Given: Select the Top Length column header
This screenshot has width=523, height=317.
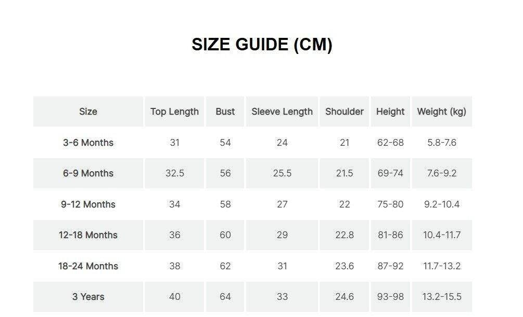Looking at the screenshot, I should 174,112.
